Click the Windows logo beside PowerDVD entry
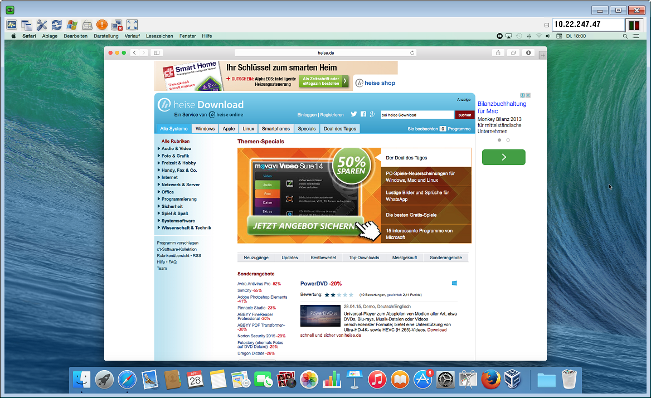 (x=454, y=283)
